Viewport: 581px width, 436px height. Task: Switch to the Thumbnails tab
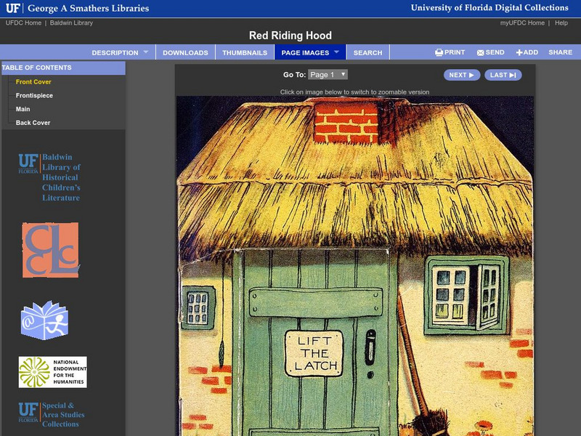tap(244, 52)
